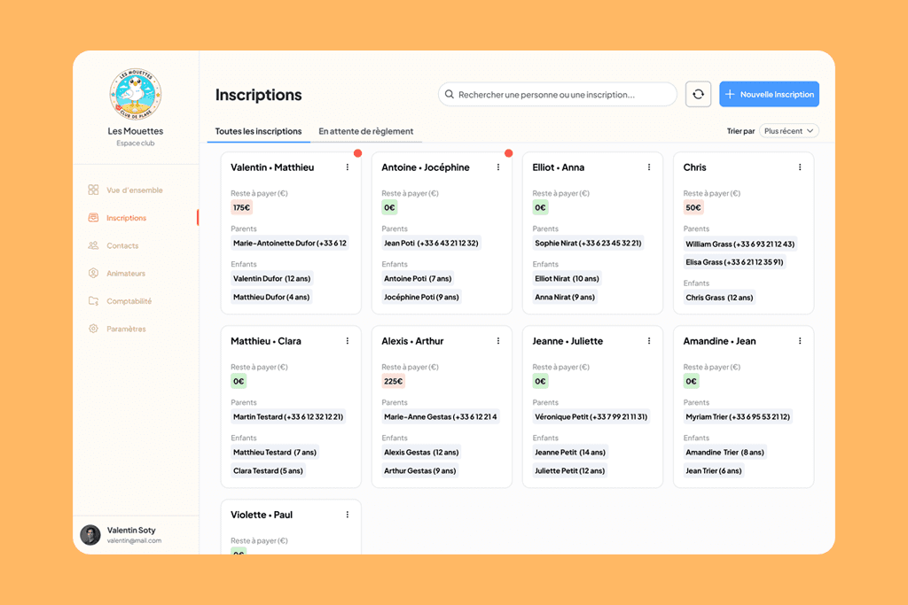Open options menu for Violette • Paul card
The image size is (908, 605).
click(348, 515)
